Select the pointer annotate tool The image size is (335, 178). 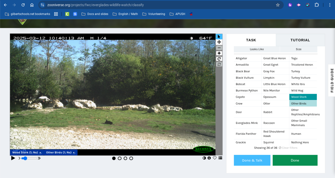coord(219,36)
